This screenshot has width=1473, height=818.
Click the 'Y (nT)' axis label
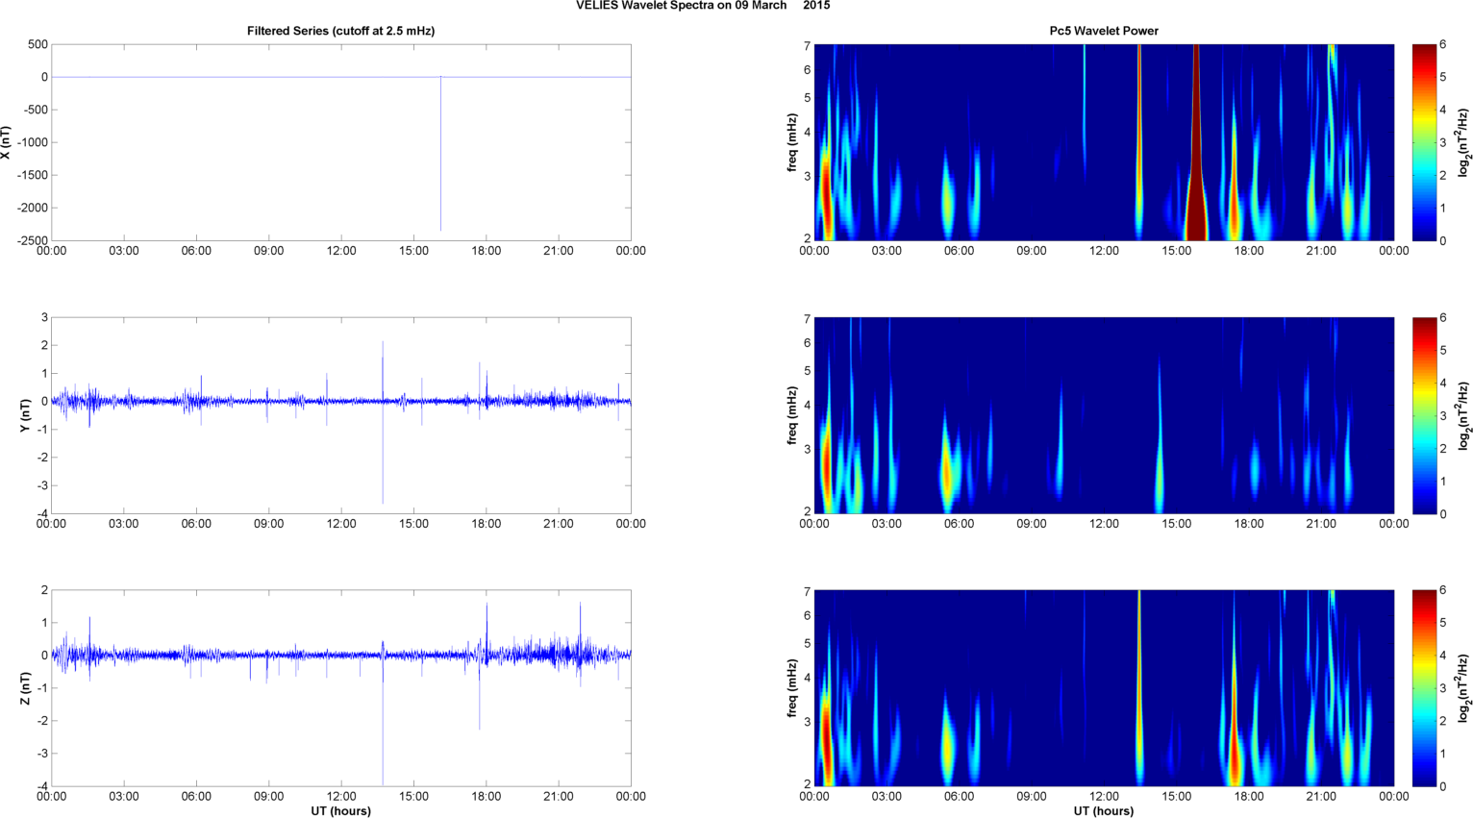(25, 415)
